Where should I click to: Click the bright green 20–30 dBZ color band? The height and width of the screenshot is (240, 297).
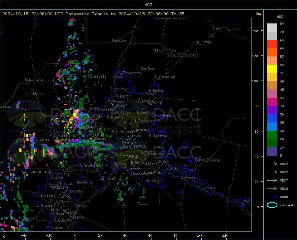[272, 135]
